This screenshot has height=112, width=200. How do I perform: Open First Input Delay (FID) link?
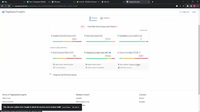pyautogui.click(x=94, y=36)
